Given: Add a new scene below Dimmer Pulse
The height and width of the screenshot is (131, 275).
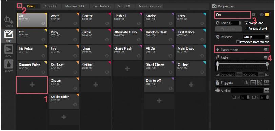Looking at the screenshot, I should tap(32, 85).
